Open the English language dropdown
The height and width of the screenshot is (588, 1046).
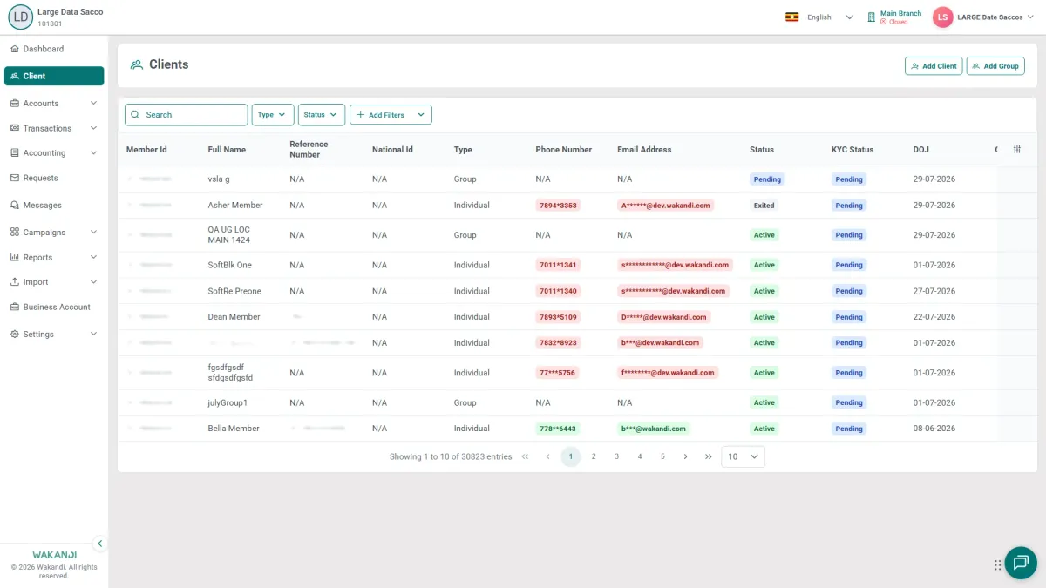(x=830, y=17)
